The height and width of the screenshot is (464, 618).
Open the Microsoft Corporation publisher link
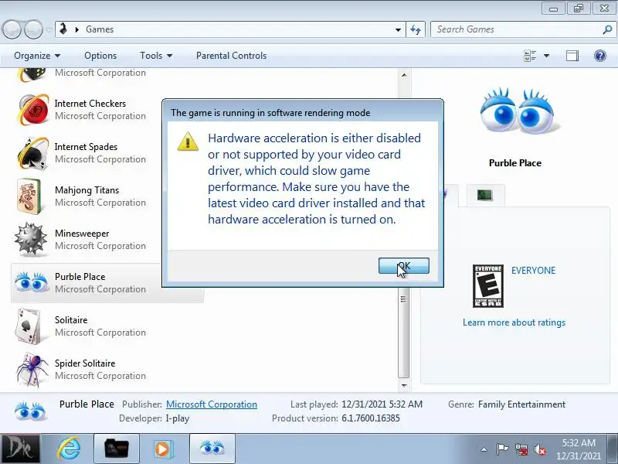click(x=212, y=404)
